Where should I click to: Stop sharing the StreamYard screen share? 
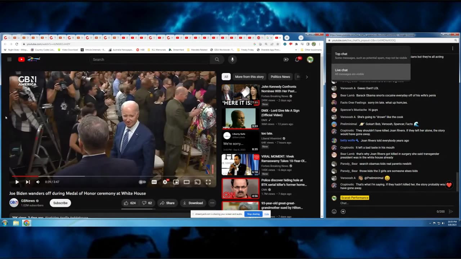coord(253,214)
